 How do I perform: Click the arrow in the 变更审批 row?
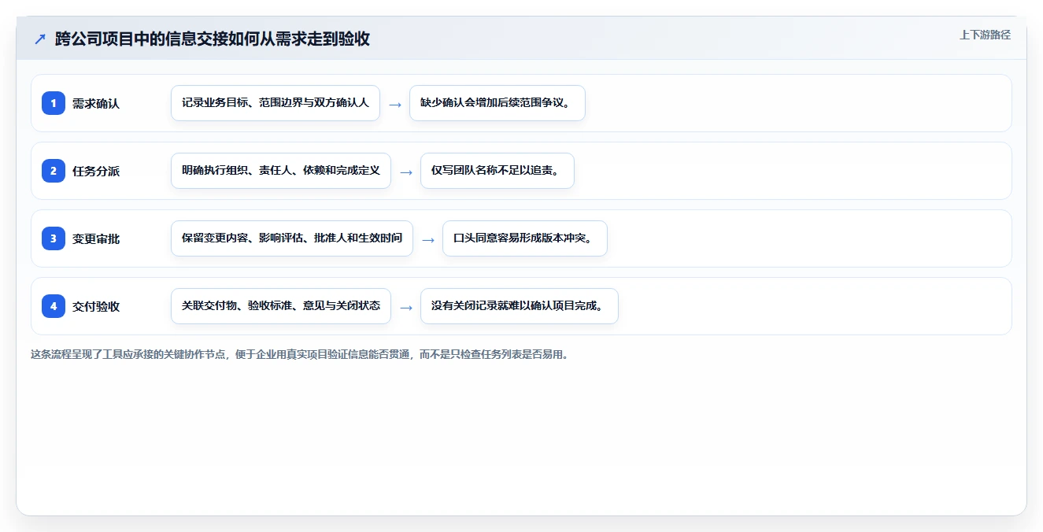pyautogui.click(x=428, y=239)
